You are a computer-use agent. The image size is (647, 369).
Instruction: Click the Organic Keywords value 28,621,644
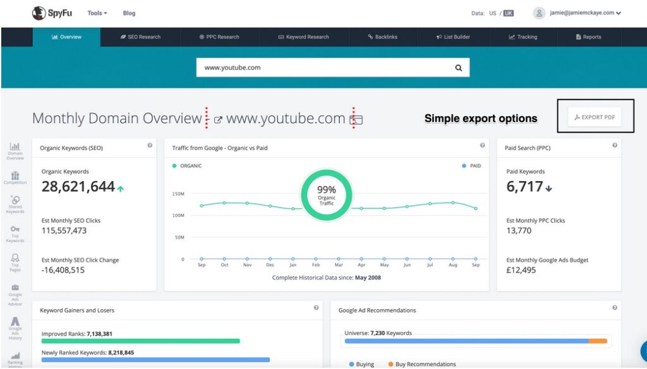pyautogui.click(x=78, y=187)
